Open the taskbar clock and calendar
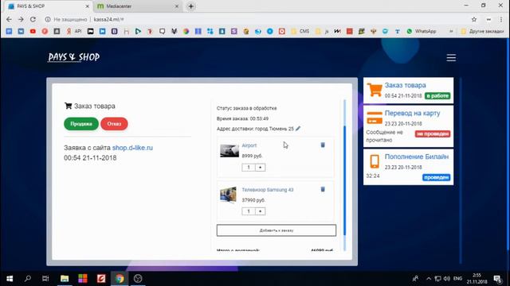The width and height of the screenshot is (510, 286). click(477, 279)
